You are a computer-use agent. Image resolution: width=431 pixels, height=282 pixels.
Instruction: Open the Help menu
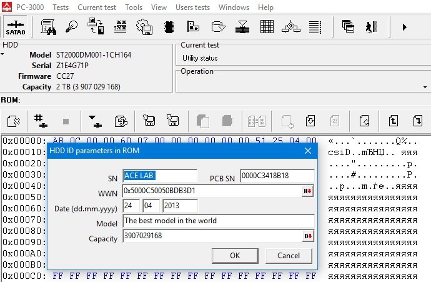tap(265, 7)
